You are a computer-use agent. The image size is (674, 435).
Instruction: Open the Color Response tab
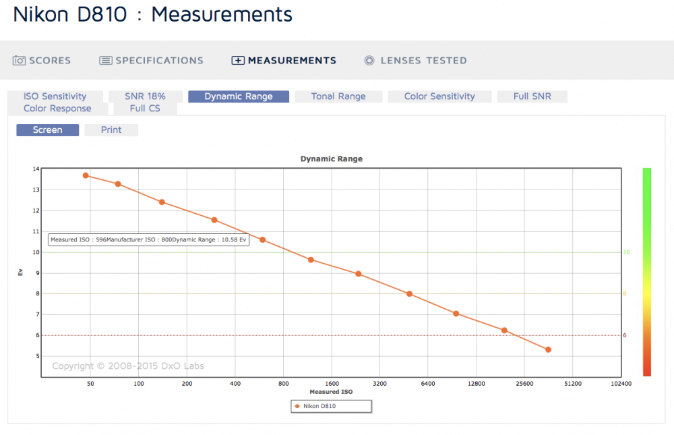pos(57,109)
